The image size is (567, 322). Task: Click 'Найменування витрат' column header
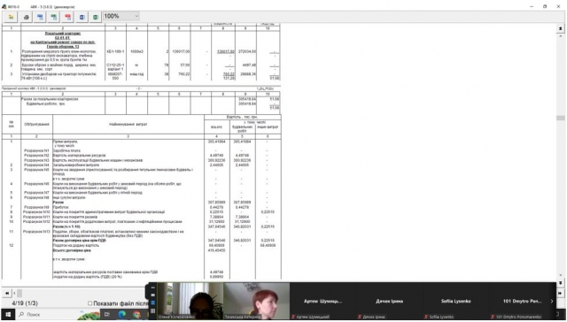[x=128, y=124]
